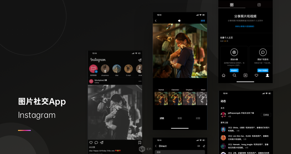This screenshot has height=154, width=291.
Task: Tap avatar beside Olivia suggestion
Action: point(223,129)
